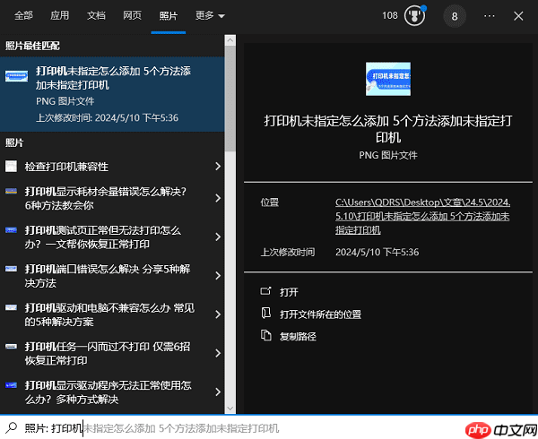Switch to the 网页 tab

(132, 16)
